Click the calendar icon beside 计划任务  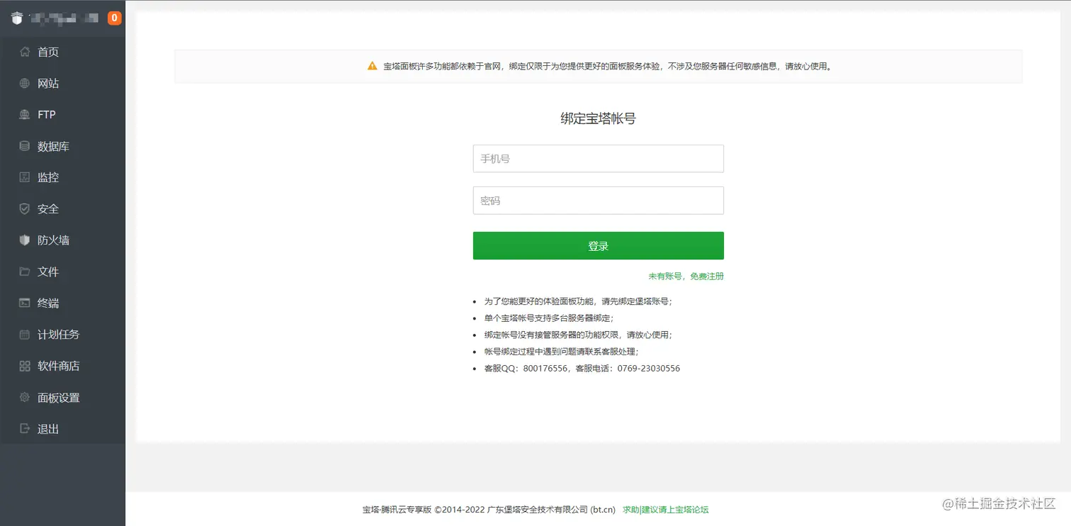[25, 335]
